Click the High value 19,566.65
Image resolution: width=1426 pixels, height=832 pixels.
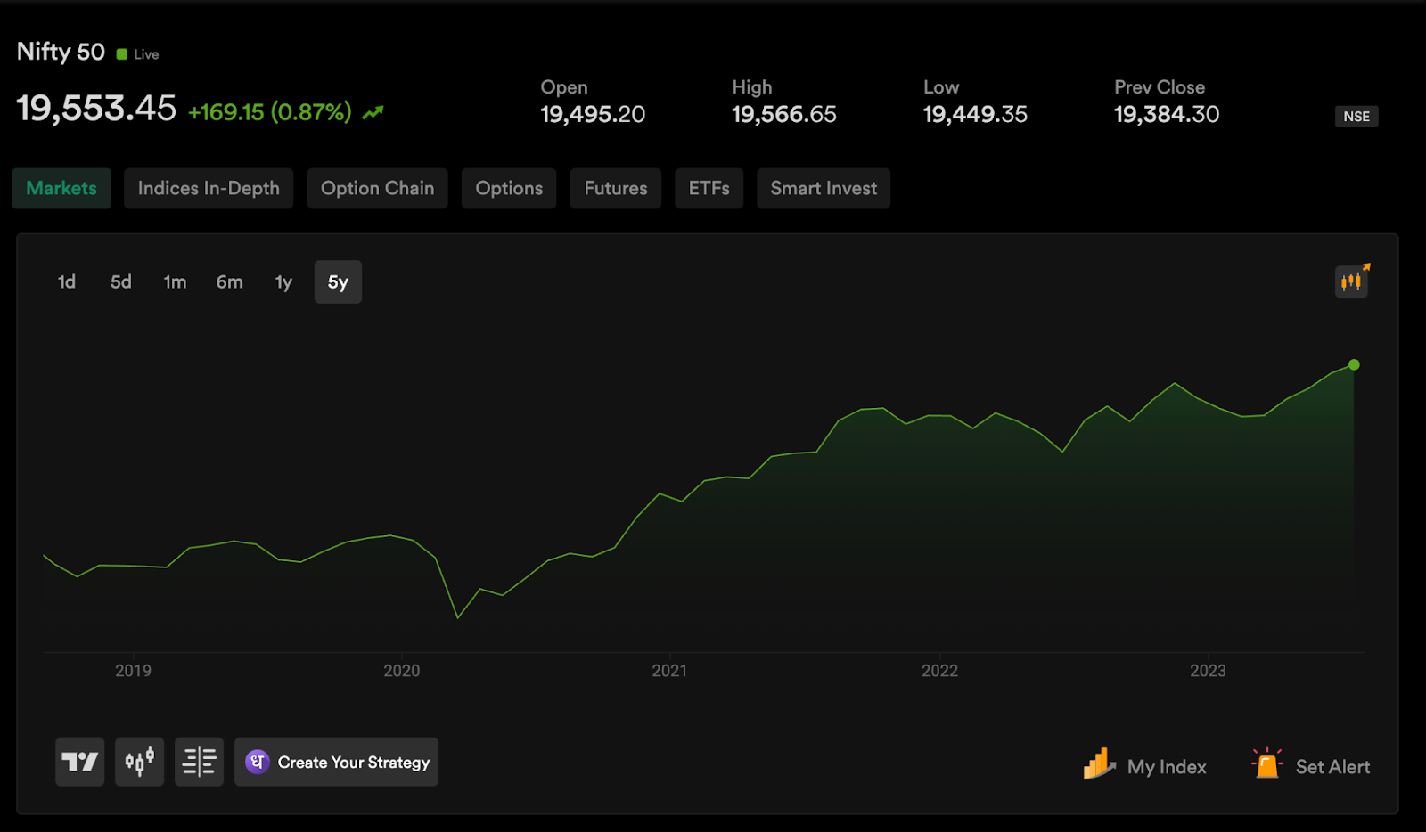[x=784, y=114]
